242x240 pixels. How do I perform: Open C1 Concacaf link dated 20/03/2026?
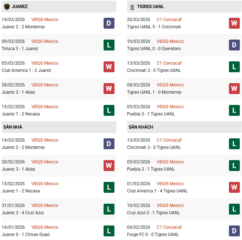coord(169,20)
